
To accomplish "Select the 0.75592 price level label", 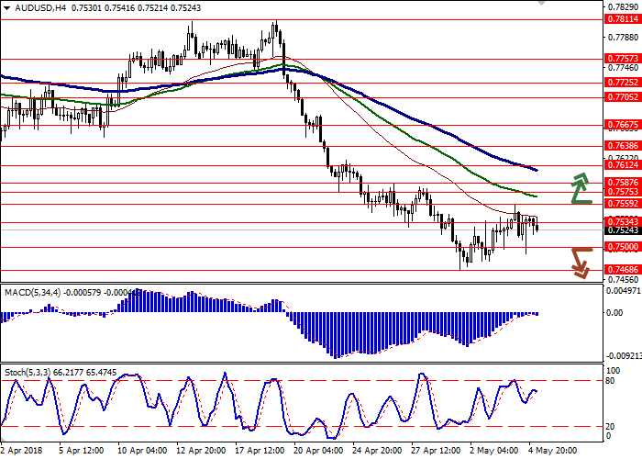I will coord(621,203).
